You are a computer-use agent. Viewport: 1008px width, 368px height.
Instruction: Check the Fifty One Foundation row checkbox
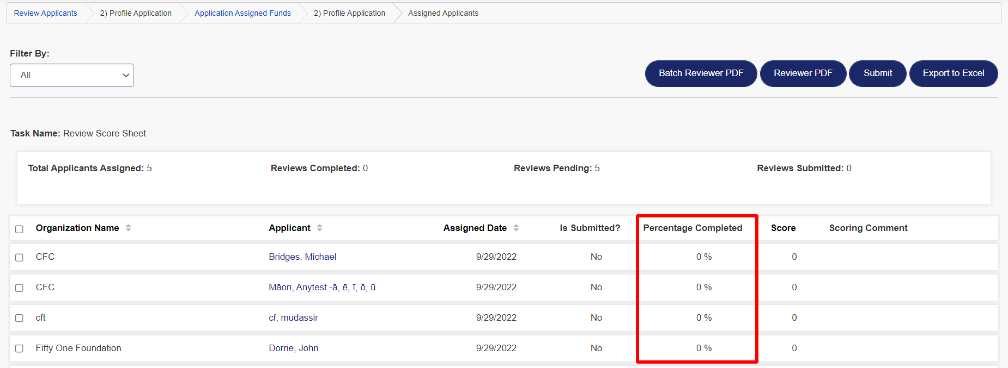[20, 348]
